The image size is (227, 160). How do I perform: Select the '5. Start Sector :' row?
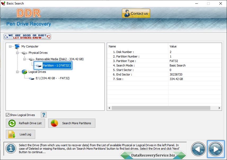(164, 70)
